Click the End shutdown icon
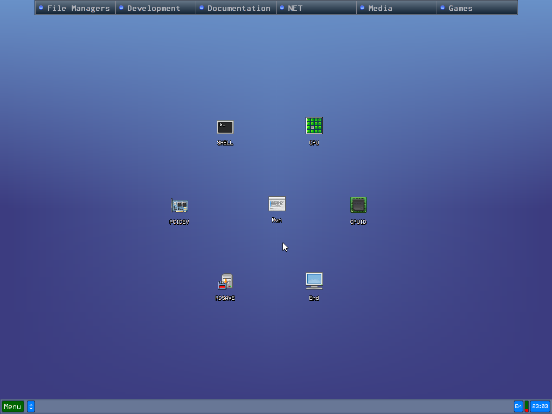Image resolution: width=552 pixels, height=414 pixels. point(314,281)
